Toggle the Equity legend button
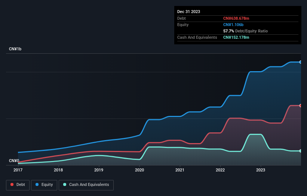The image size is (307, 196). [44, 185]
